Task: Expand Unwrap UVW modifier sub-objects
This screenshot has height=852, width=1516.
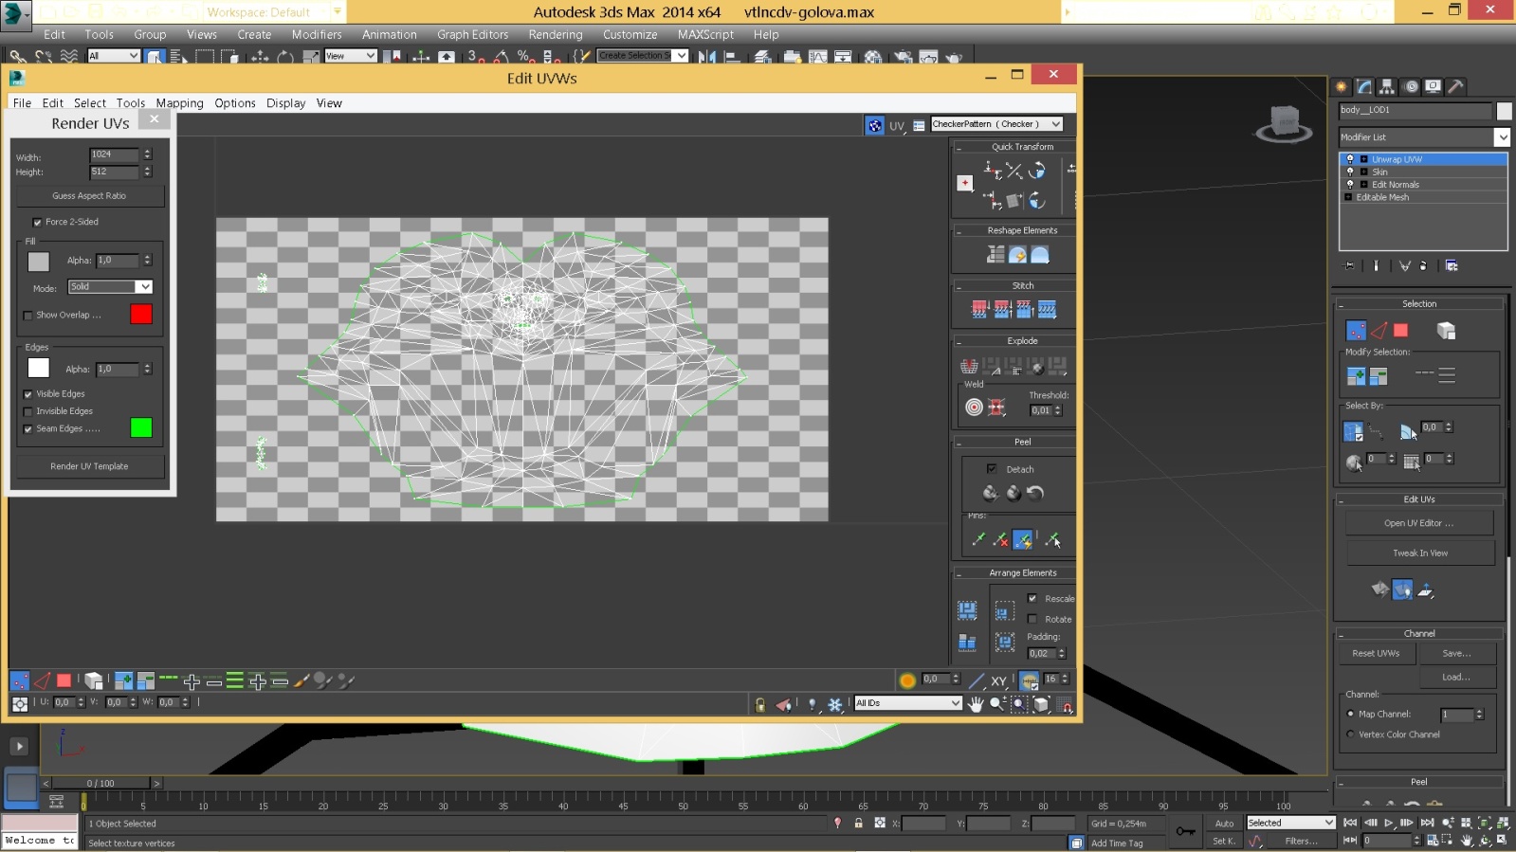Action: tap(1363, 159)
